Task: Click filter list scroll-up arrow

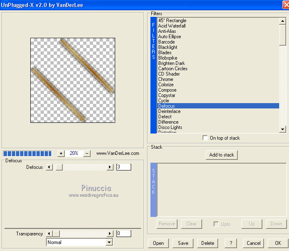Action: pos(282,21)
